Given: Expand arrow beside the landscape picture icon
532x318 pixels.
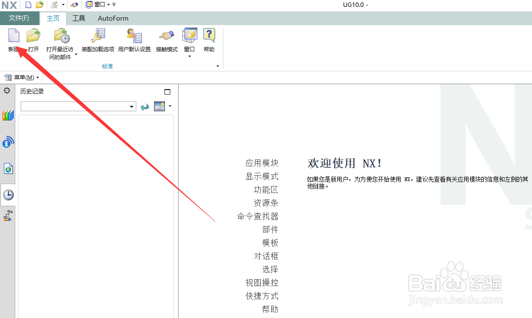Looking at the screenshot, I should (170, 106).
